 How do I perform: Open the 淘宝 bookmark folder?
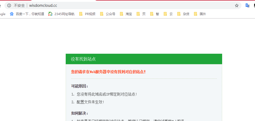pos(126,14)
